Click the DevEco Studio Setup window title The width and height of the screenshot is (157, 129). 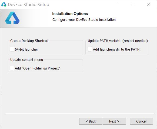pos(29,5)
